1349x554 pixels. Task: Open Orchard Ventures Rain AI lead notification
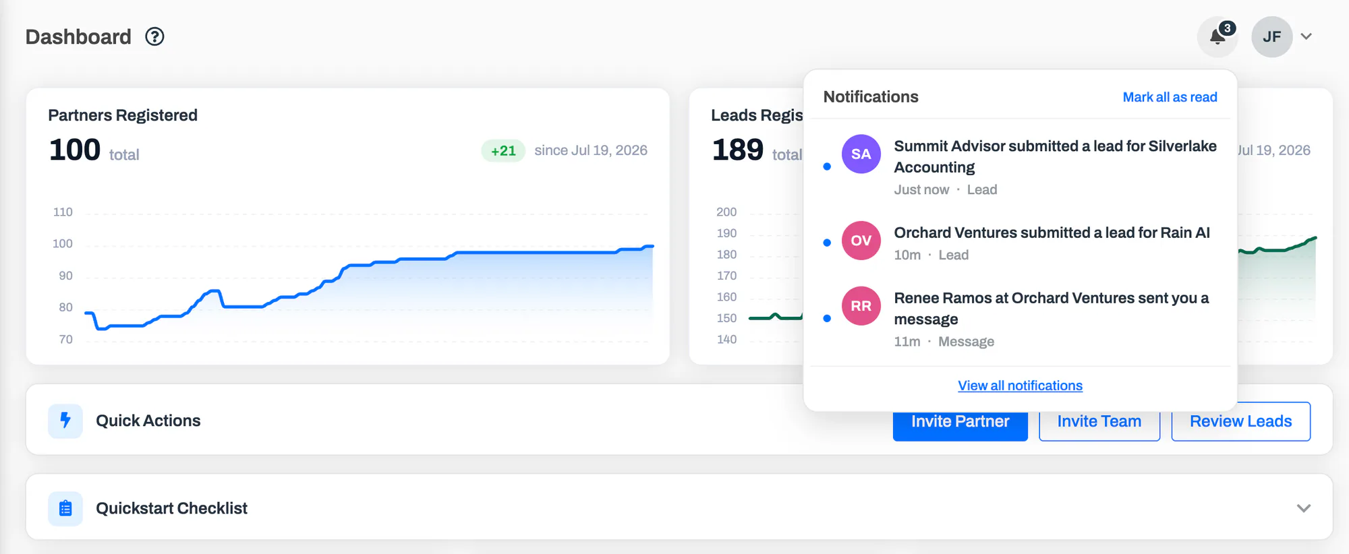coord(1020,243)
